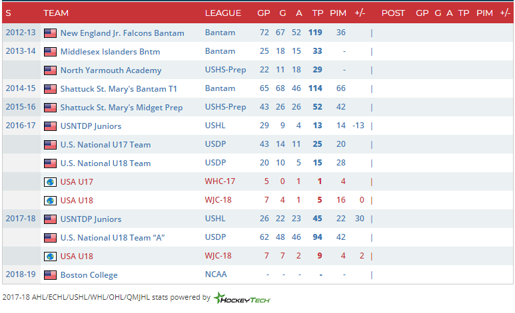Click the globe icon next to USA U17
The image size is (515, 313).
coord(50,182)
